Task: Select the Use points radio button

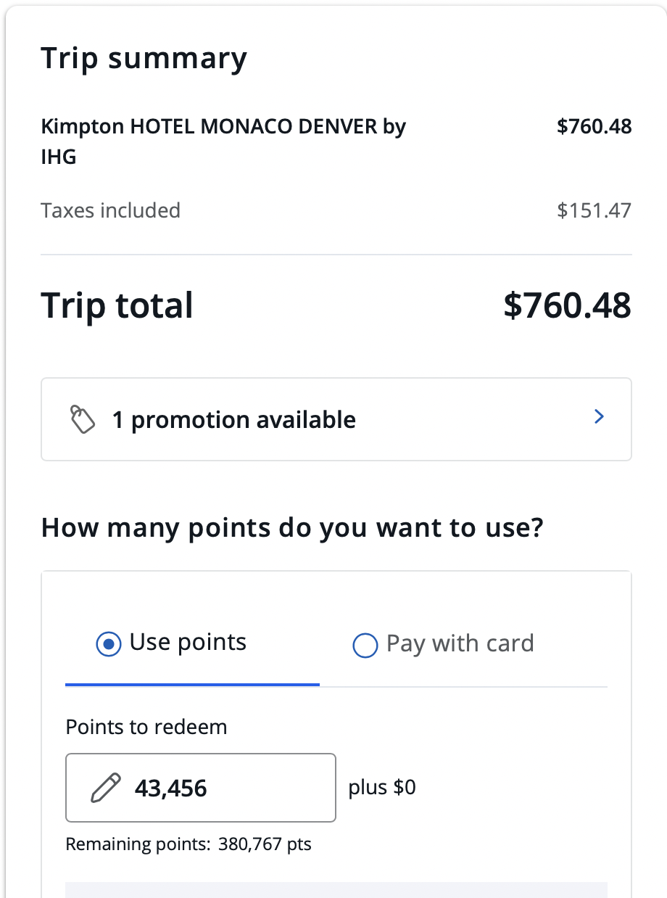Action: pos(109,644)
